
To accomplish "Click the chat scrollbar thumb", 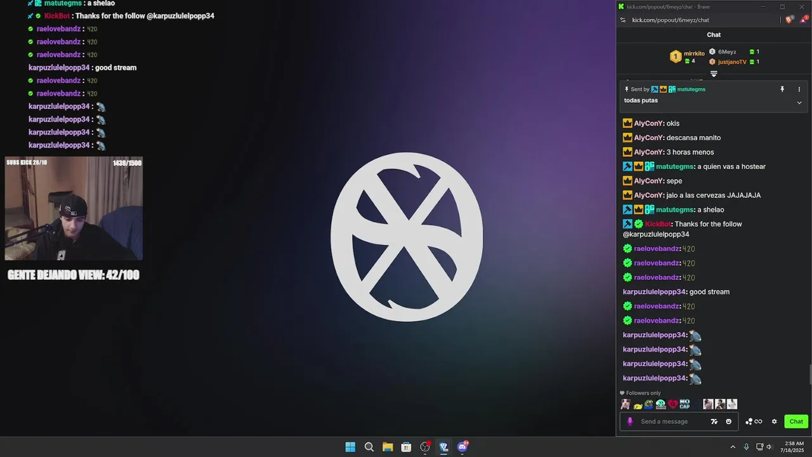I will pos(809,375).
